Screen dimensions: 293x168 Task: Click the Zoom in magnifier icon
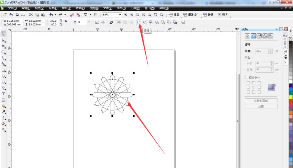pyautogui.click(x=126, y=15)
